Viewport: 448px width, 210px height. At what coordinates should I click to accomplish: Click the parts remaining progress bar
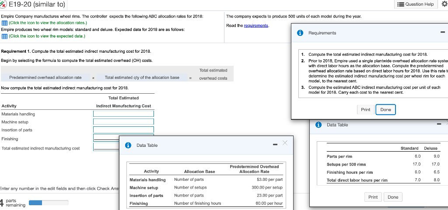pos(49,203)
